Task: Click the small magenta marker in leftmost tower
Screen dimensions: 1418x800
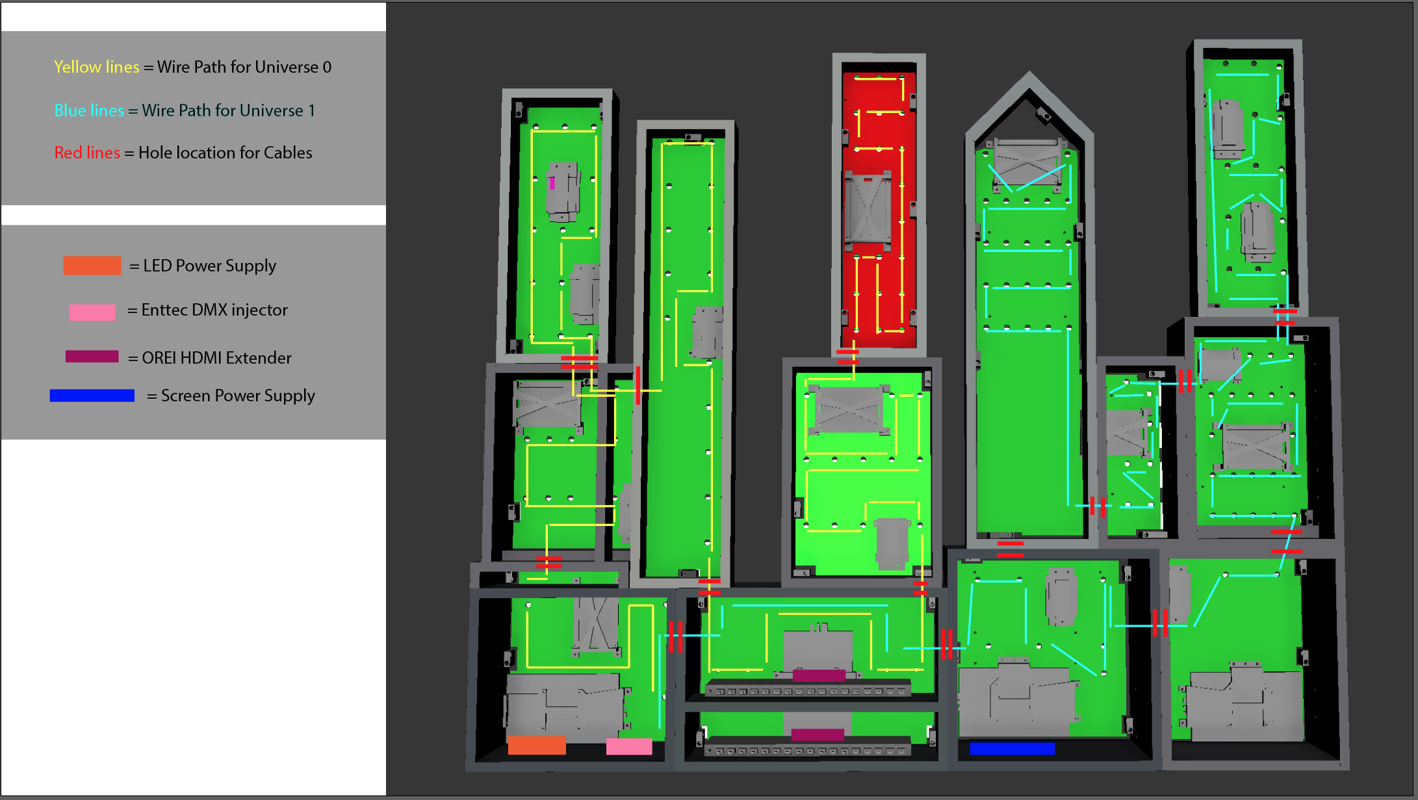Action: 552,184
